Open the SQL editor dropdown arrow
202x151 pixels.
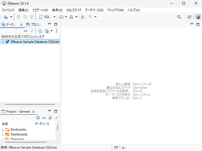click(x=55, y=17)
